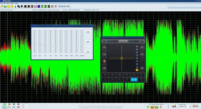Viewport: 201px width, 109px height.
Task: Open the Action menu
Action: coord(12,3)
